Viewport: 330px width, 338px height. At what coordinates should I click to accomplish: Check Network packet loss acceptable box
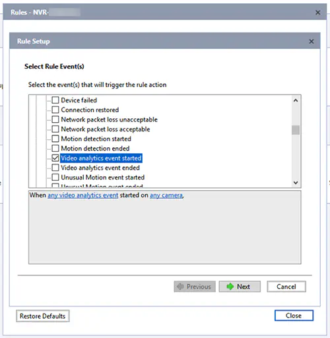coord(55,129)
